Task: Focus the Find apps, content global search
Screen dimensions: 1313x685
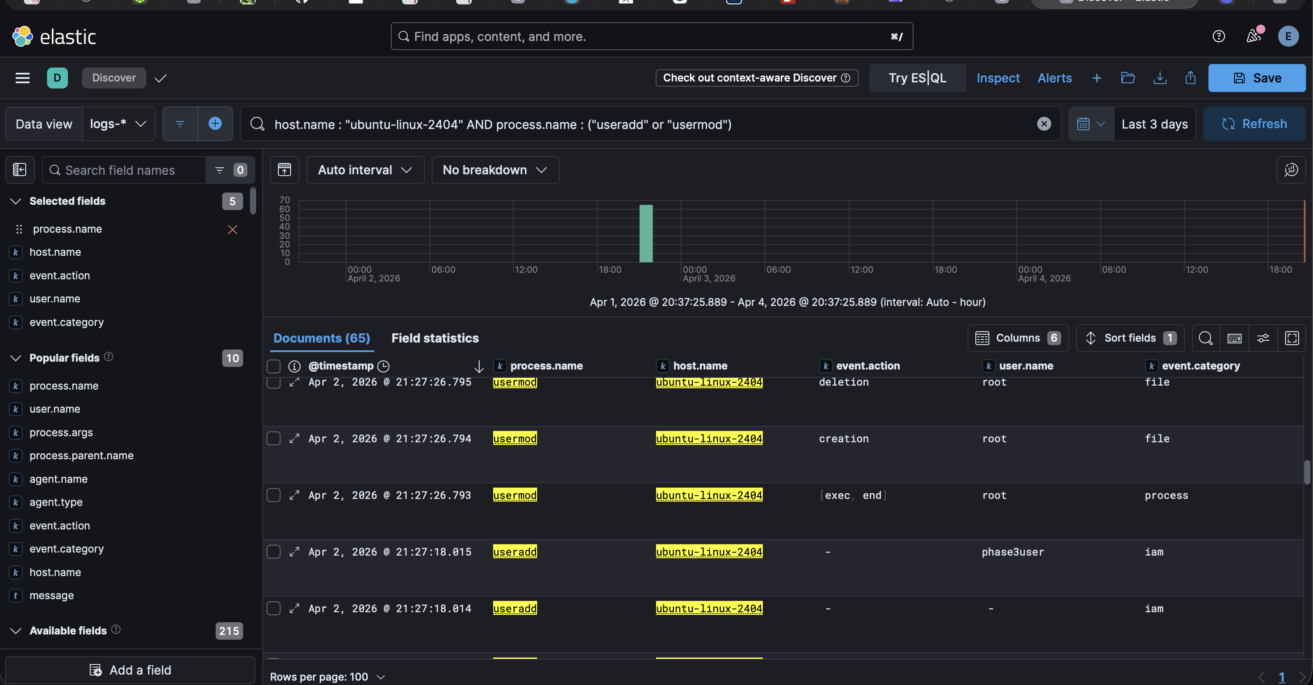Action: click(x=651, y=36)
